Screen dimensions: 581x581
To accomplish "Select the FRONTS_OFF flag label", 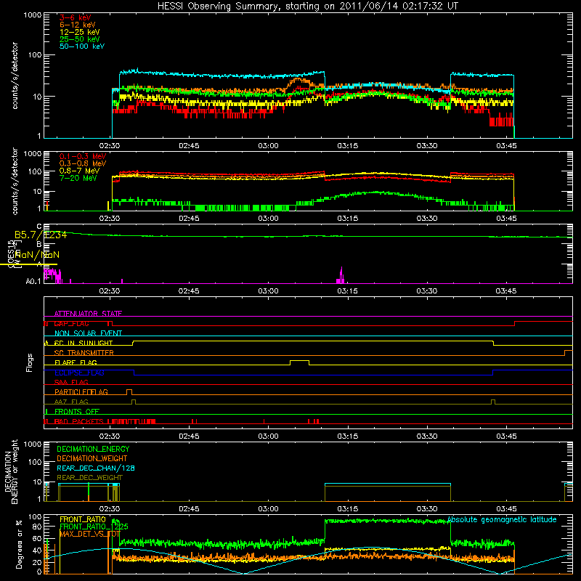I will pos(77,412).
